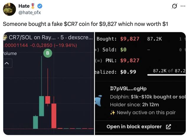Click the 87.2K of 87.2 progress bar
189x137 pixels.
pos(167,75)
